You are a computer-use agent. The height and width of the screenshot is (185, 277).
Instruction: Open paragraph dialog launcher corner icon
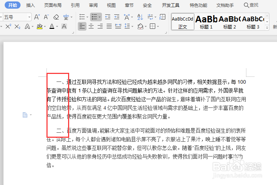(166, 33)
